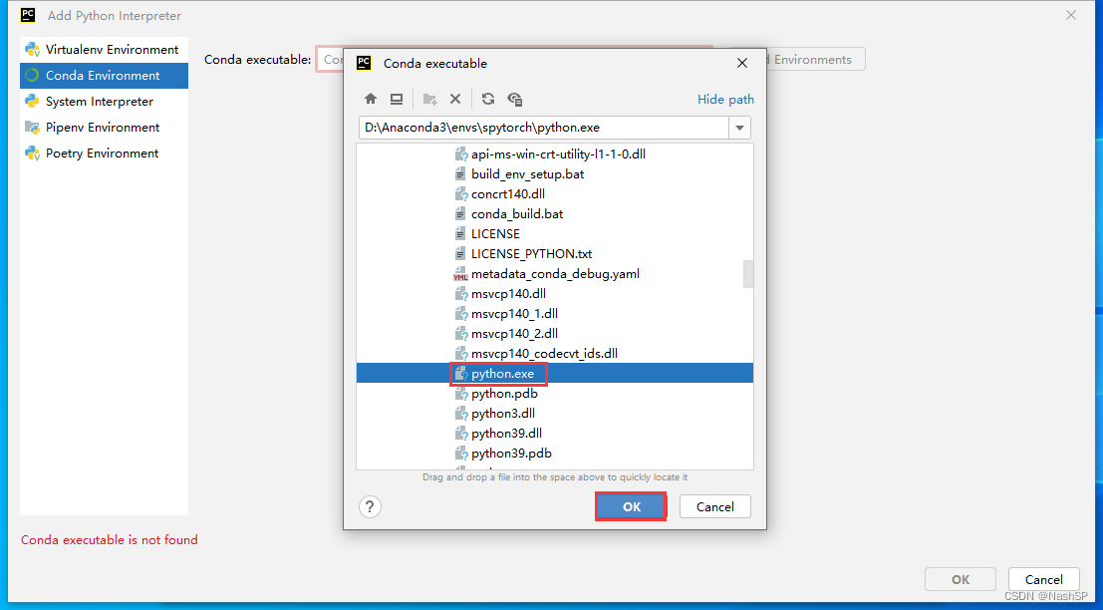Screen dimensions: 1103x610
Task: Select msvcp140_2.dll file
Action: point(514,334)
